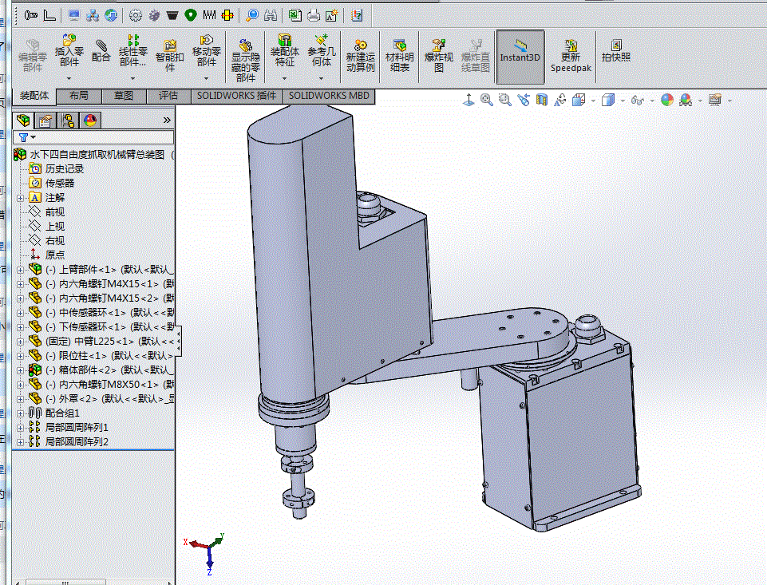Open dropdown under Insert Components (插入零部件)
Screen dimensions: 767x585
pyautogui.click(x=69, y=78)
